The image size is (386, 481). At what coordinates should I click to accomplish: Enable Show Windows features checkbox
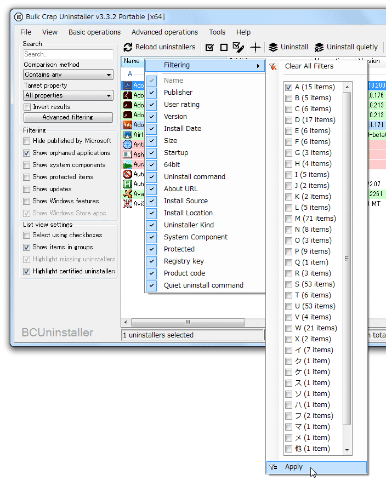coord(27,201)
